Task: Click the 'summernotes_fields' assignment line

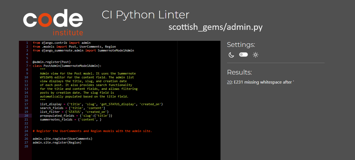Action: (71, 119)
